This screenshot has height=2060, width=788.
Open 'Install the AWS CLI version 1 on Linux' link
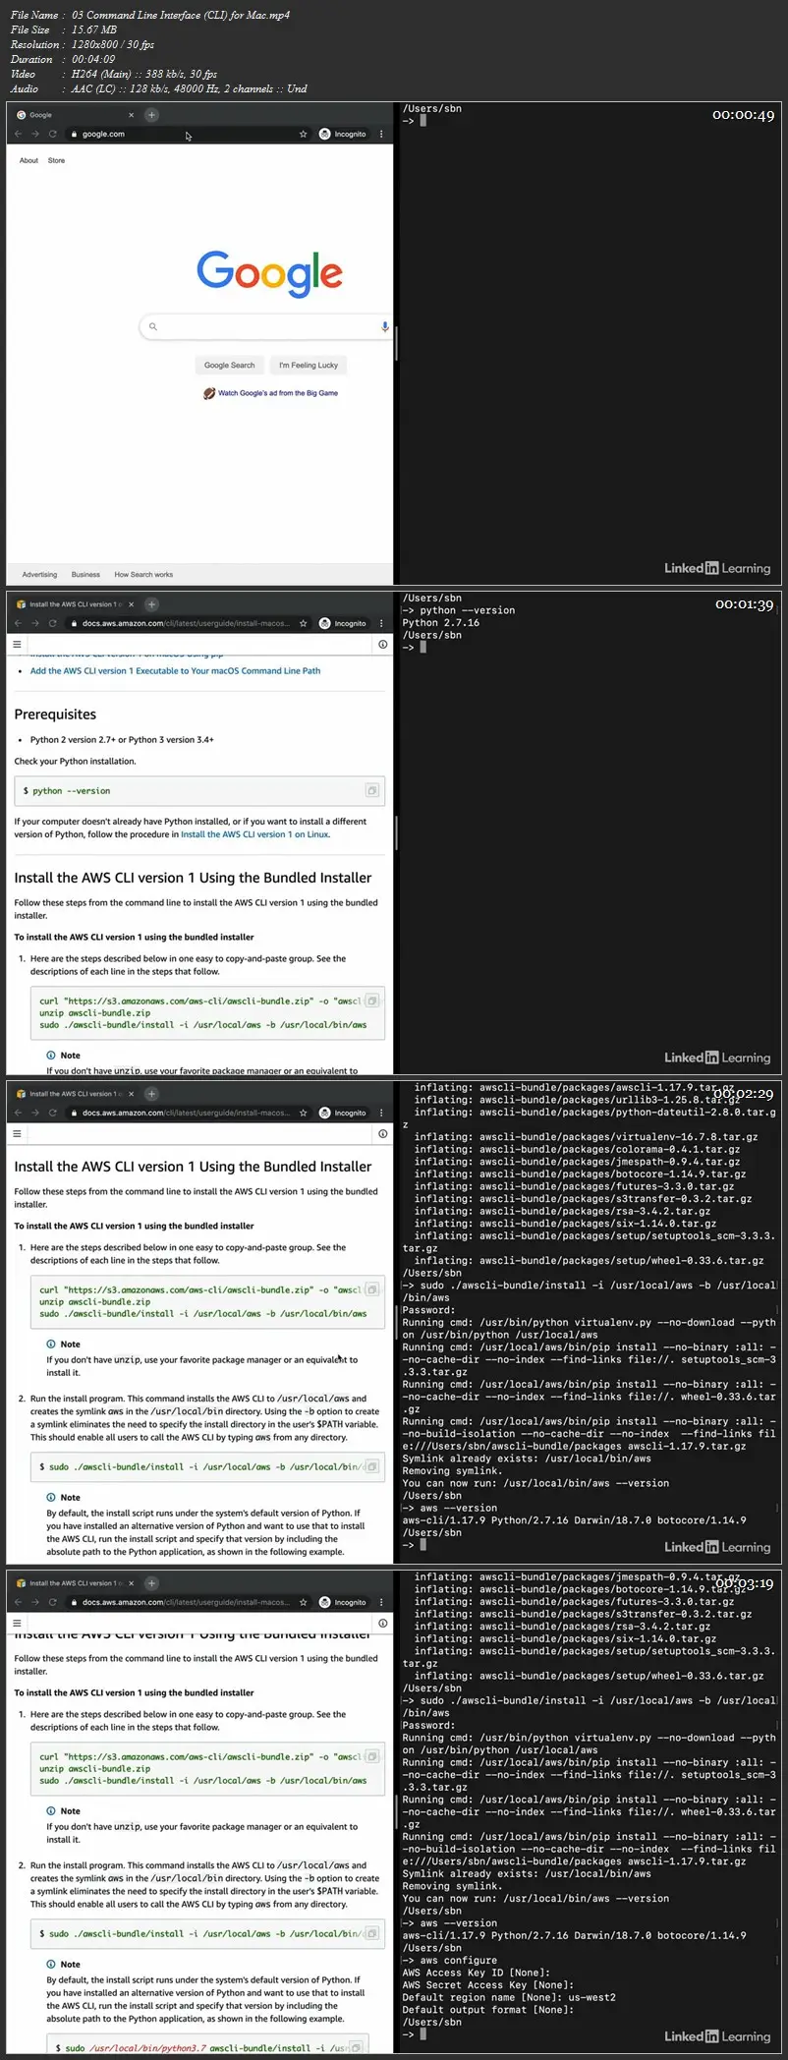pos(254,834)
